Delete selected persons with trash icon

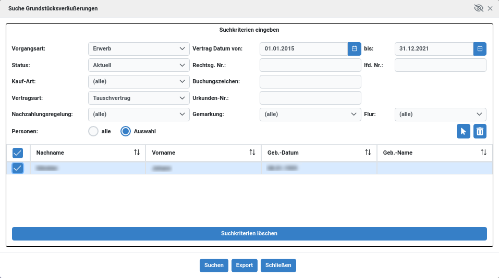(x=480, y=132)
